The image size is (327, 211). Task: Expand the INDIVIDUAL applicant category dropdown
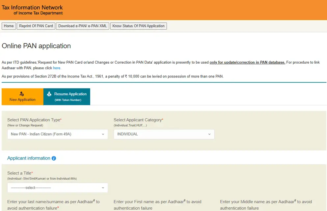click(164, 134)
